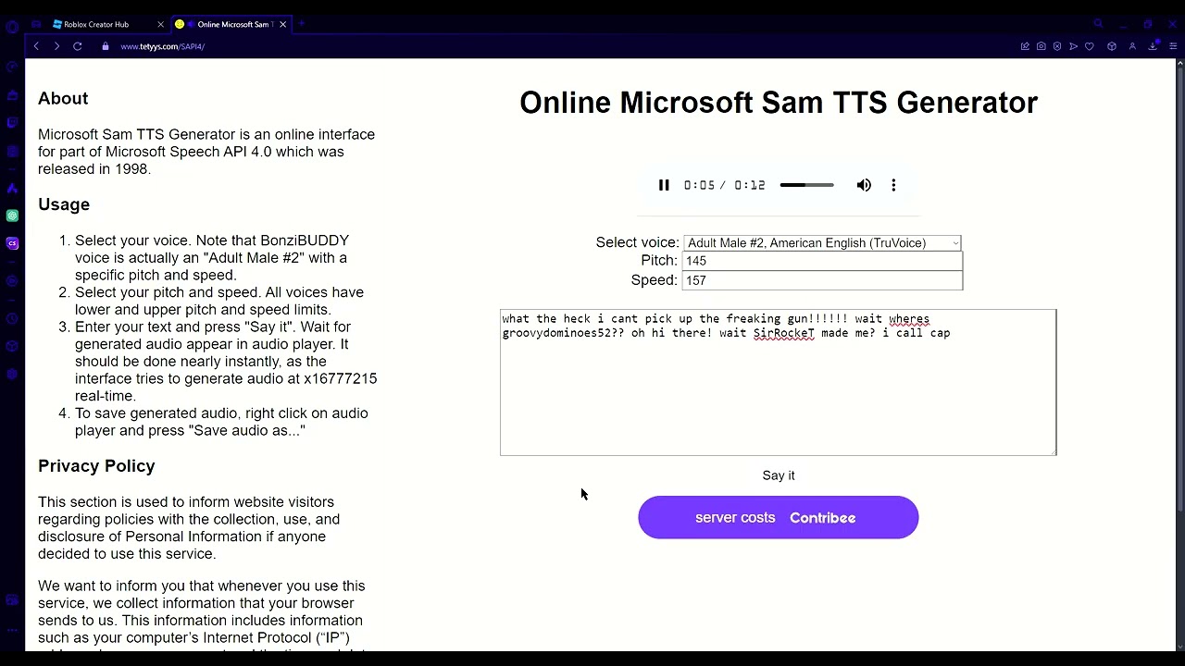Viewport: 1185px width, 666px height.
Task: Open the Select voice dropdown
Action: click(x=822, y=243)
